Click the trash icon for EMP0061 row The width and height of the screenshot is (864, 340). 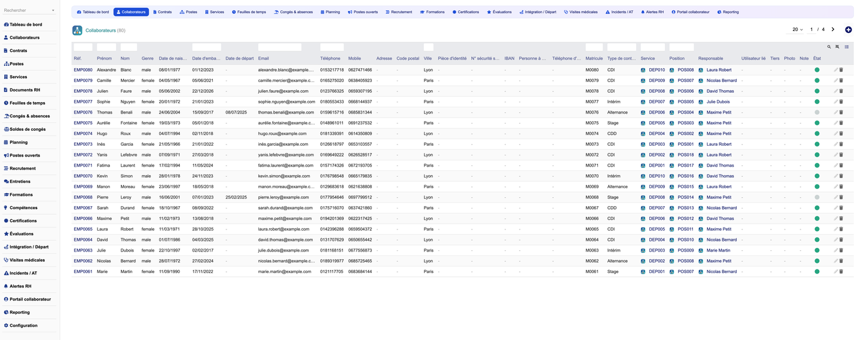pos(841,271)
